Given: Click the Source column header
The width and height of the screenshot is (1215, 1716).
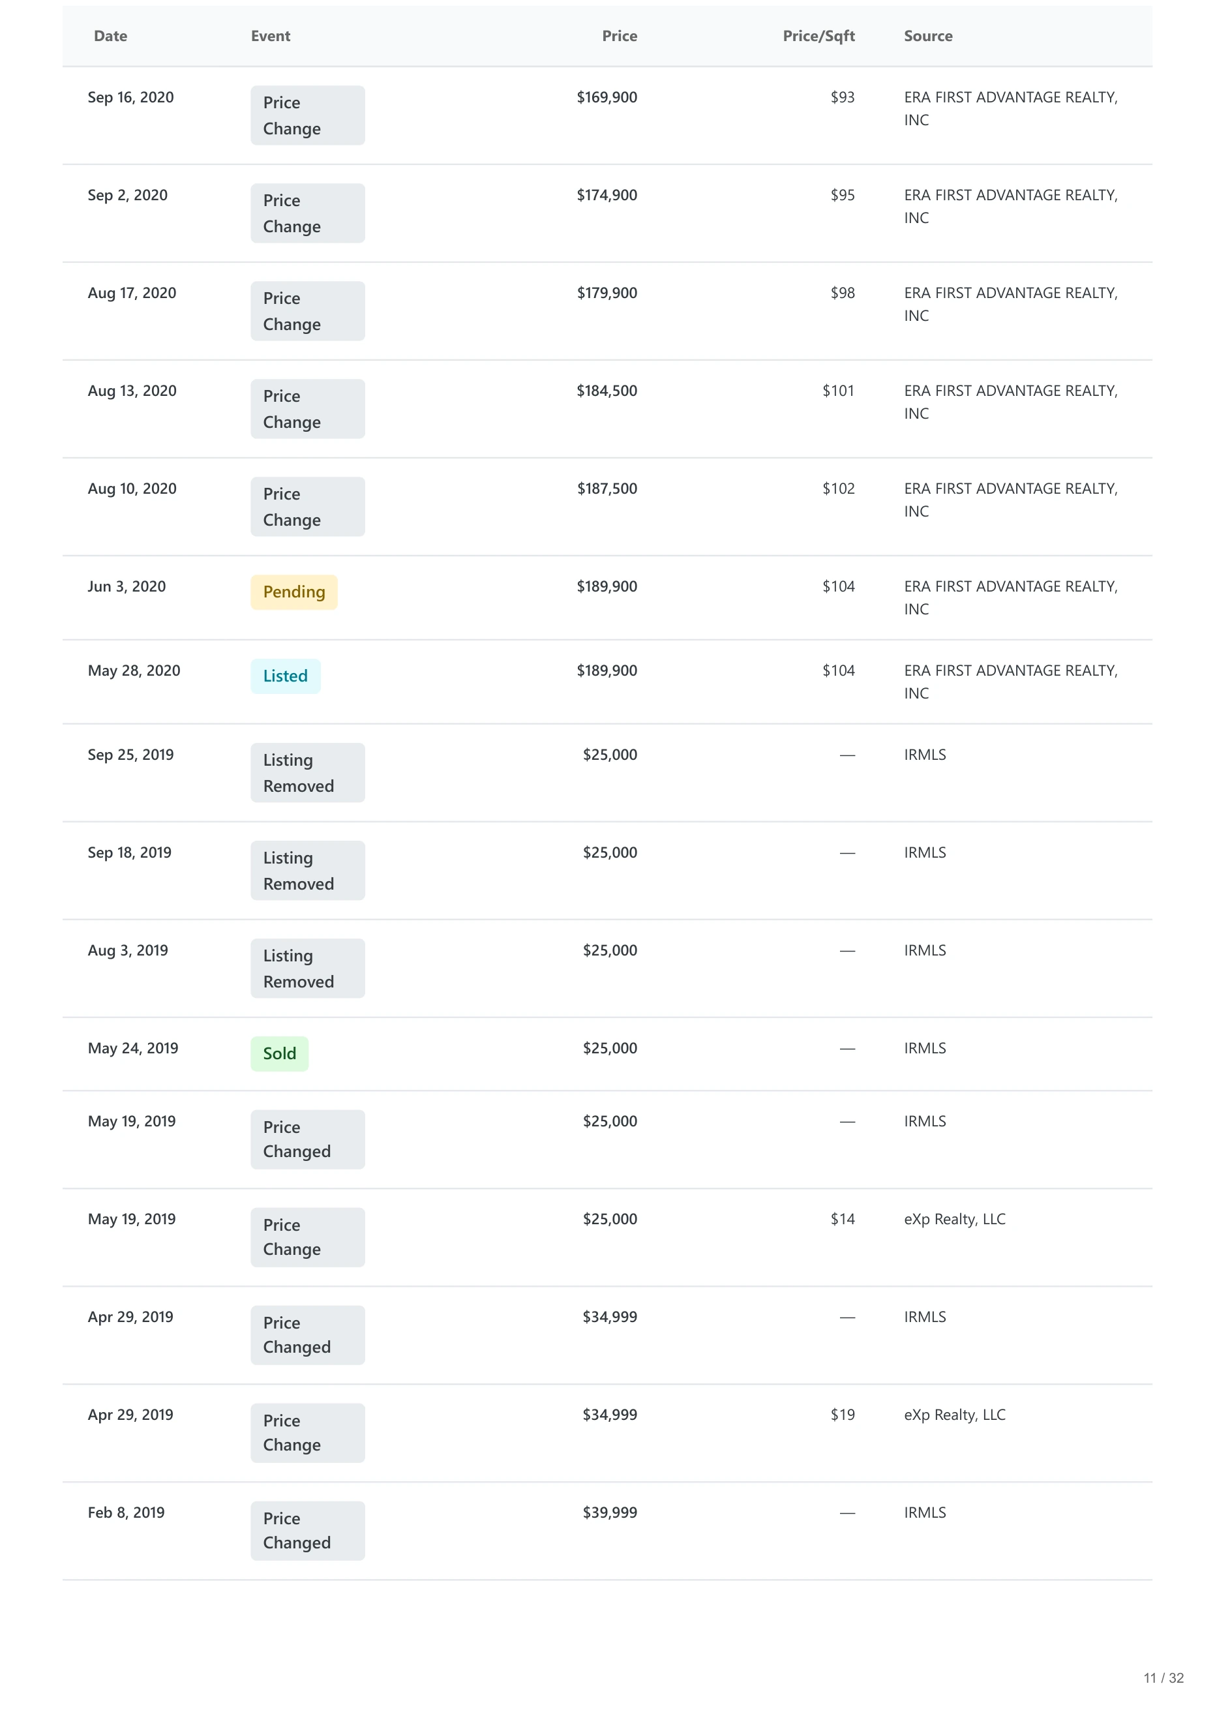Looking at the screenshot, I should pyautogui.click(x=927, y=36).
